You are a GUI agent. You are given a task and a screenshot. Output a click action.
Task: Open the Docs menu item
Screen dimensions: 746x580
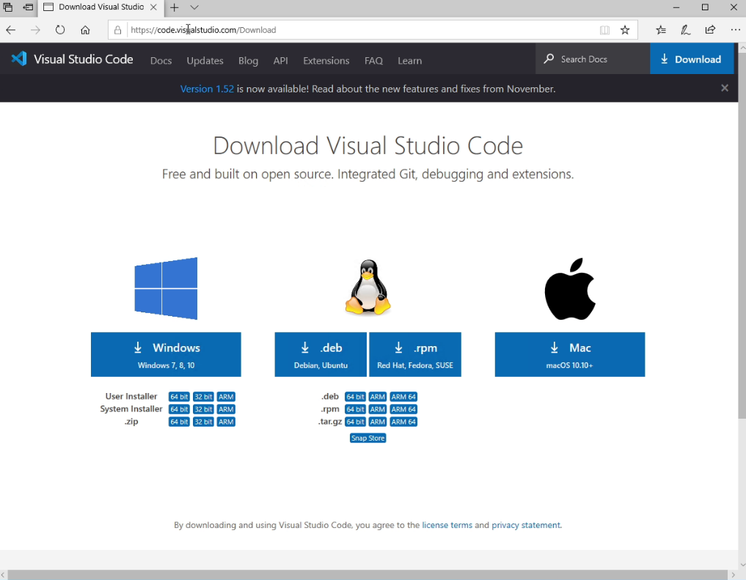(x=161, y=61)
